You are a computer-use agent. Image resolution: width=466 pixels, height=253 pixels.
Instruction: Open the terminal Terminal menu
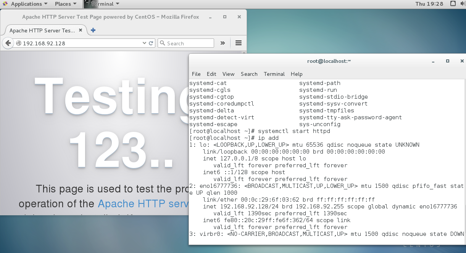(x=274, y=74)
